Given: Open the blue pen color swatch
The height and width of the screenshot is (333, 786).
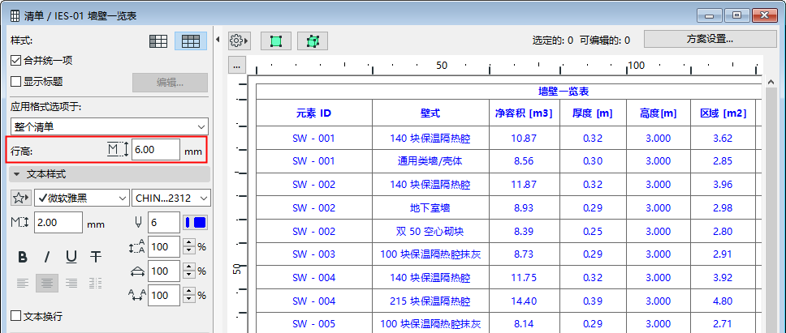Looking at the screenshot, I should 196,223.
